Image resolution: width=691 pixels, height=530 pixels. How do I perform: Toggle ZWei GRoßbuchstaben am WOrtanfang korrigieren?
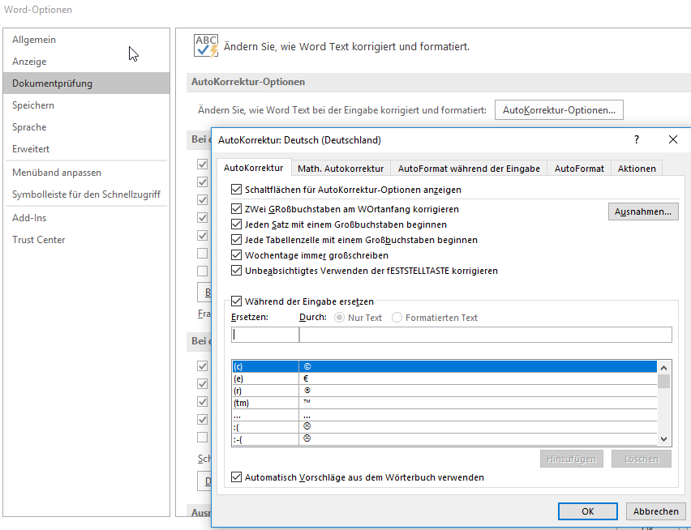[x=236, y=209]
